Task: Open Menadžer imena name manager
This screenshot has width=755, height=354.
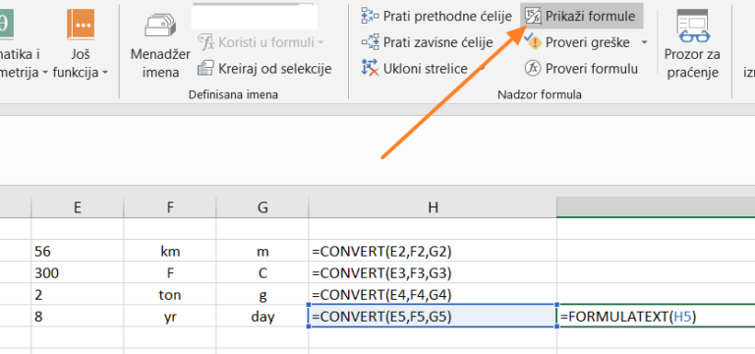Action: [x=160, y=44]
